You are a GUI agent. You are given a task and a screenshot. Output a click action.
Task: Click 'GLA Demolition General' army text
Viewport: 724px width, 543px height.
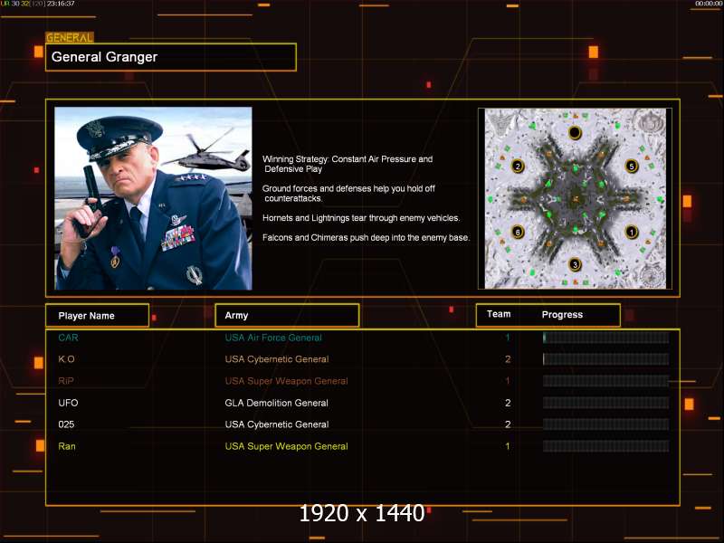pos(277,403)
